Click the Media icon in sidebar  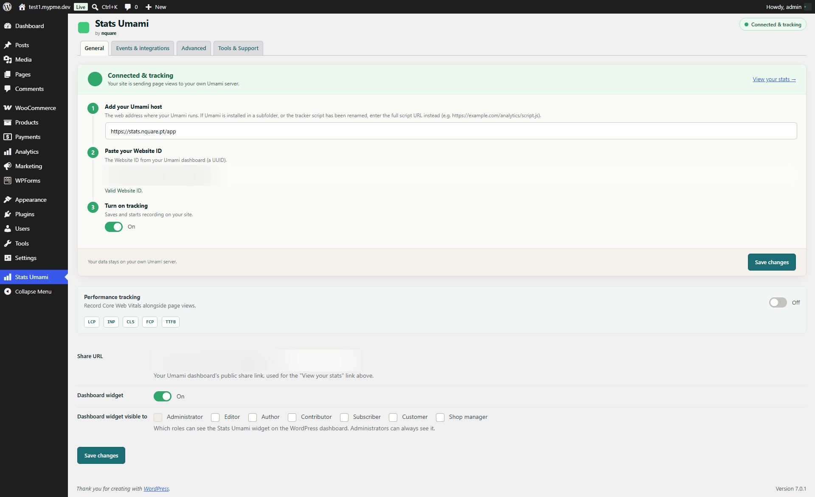8,59
